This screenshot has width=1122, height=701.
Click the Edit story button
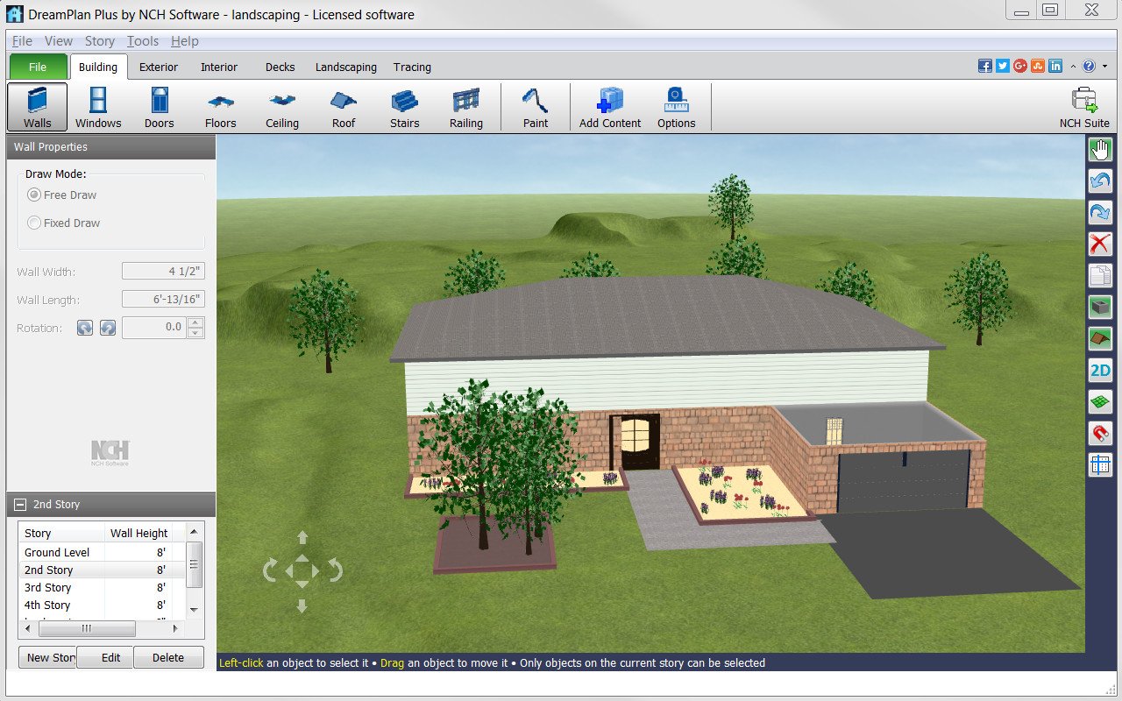[x=105, y=657]
